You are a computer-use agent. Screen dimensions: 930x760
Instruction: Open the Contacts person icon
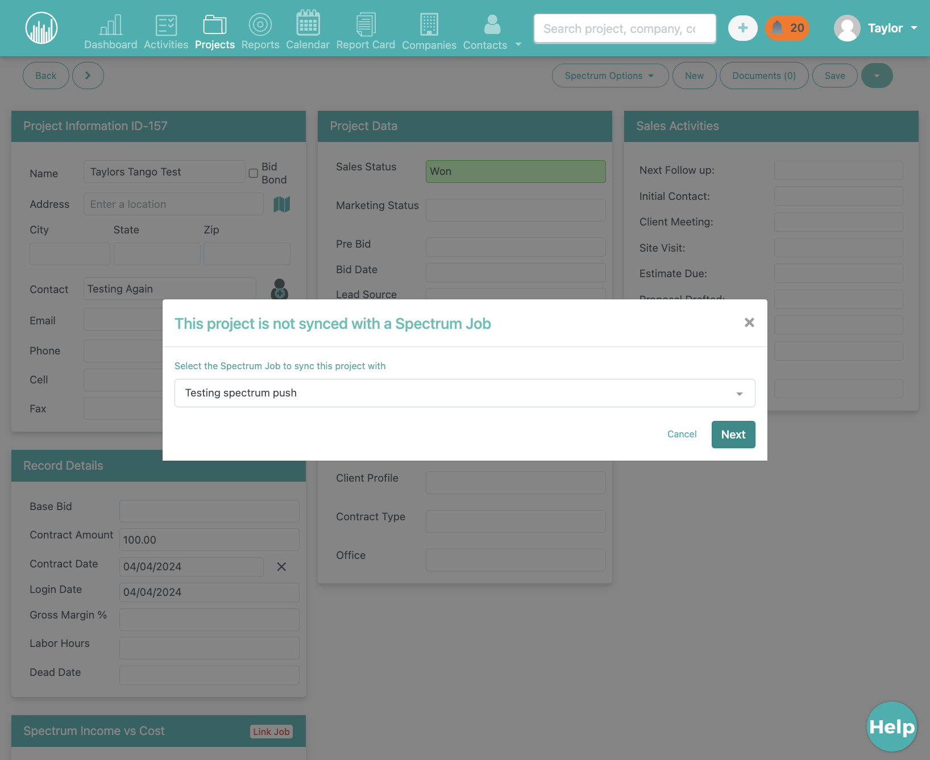pos(492,24)
